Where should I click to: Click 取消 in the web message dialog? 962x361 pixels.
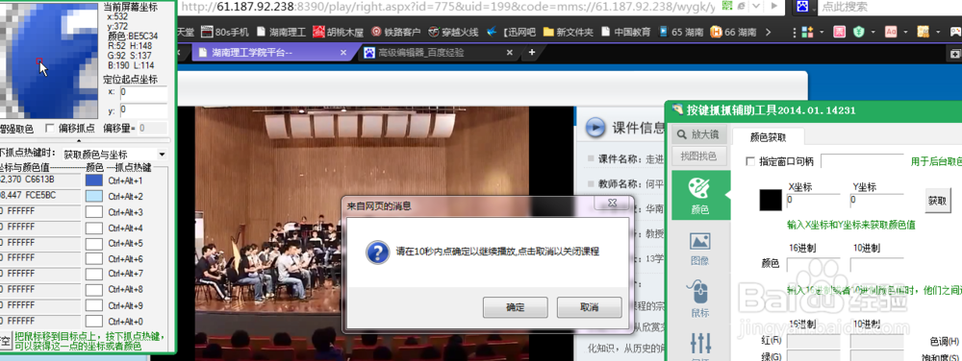[x=589, y=308]
